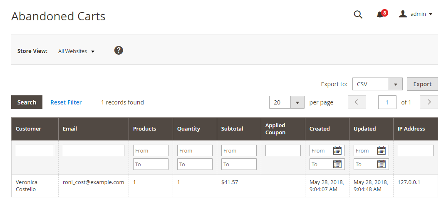Sort by Customer column header

(28, 129)
